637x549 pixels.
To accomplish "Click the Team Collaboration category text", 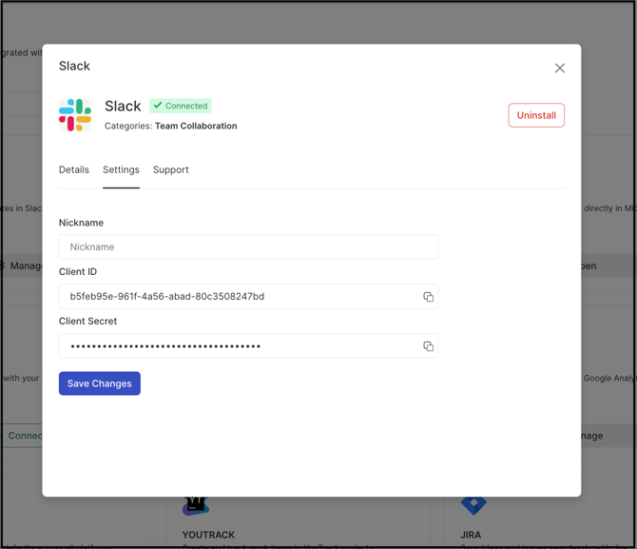I will point(196,126).
